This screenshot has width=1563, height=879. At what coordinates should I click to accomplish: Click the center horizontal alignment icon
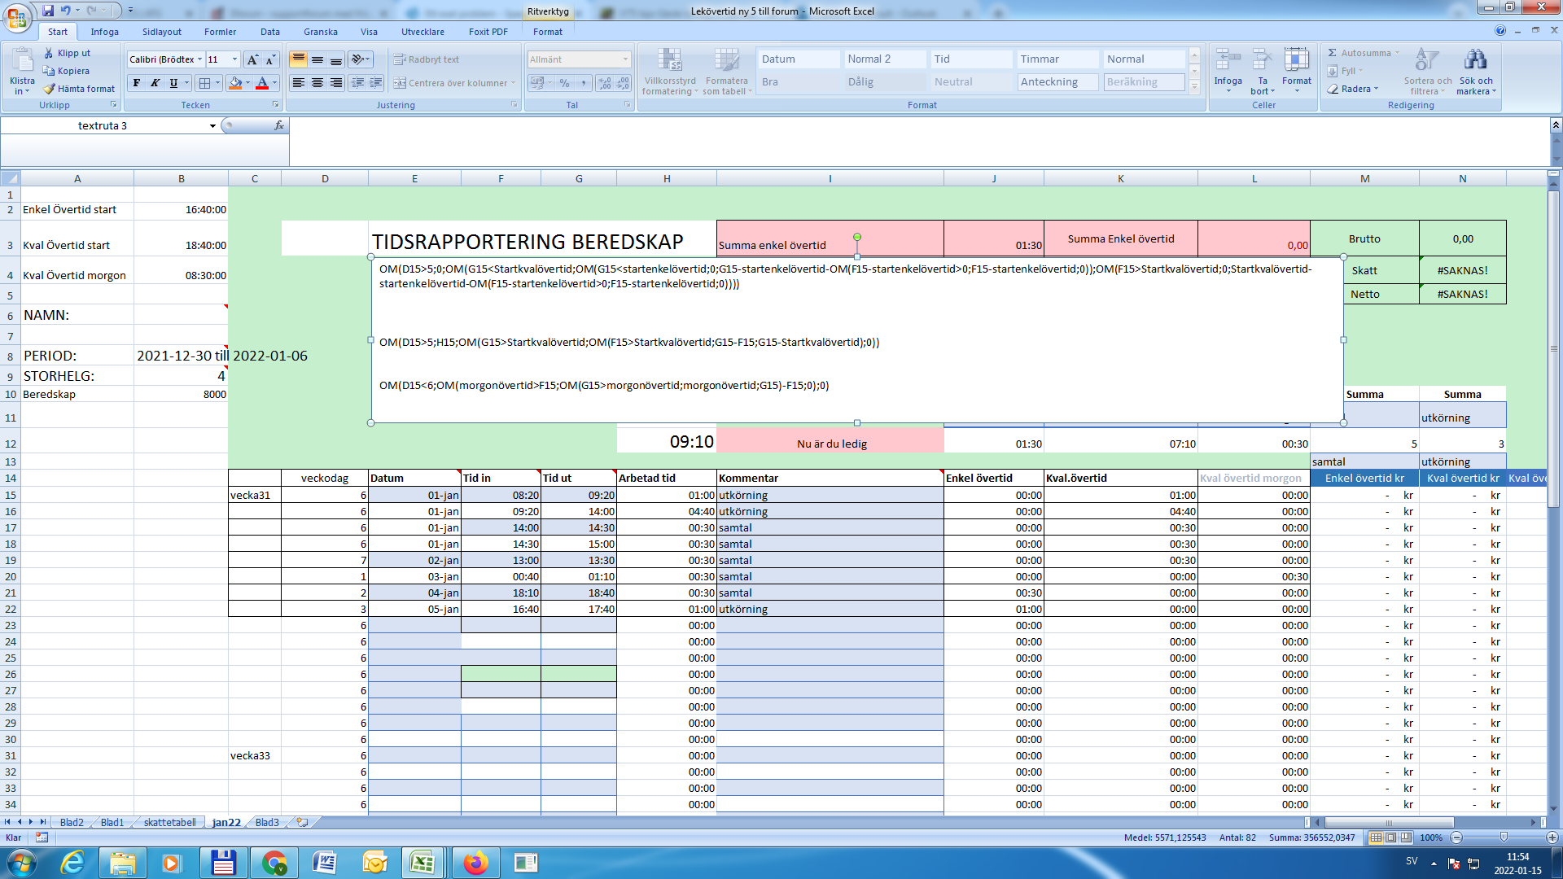(317, 83)
